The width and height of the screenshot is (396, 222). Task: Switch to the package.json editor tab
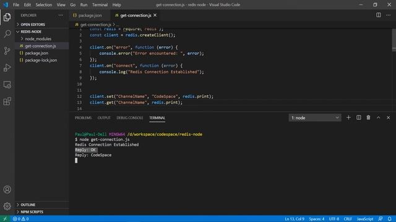[90, 15]
